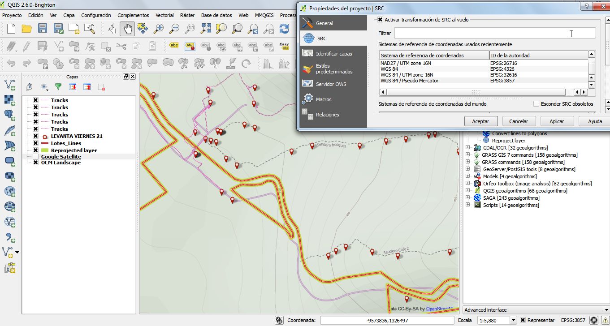The width and height of the screenshot is (610, 326).
Task: Switch to General tab in project properties
Action: coord(333,23)
